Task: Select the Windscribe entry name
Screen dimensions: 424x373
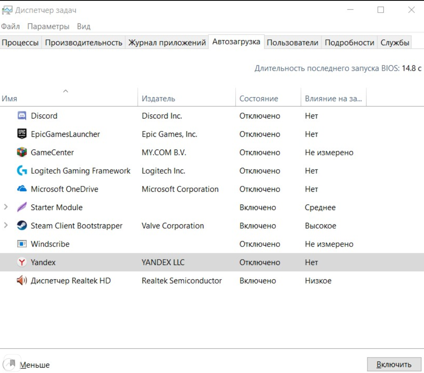Action: 50,244
